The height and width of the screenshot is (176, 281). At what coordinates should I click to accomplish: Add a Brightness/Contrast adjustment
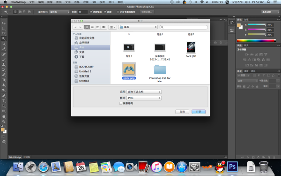(247, 54)
